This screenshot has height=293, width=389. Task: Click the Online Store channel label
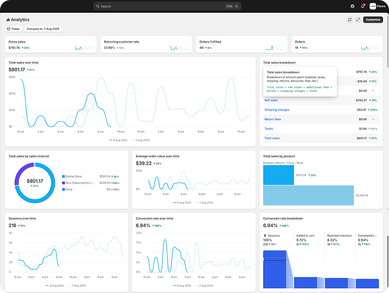point(74,177)
